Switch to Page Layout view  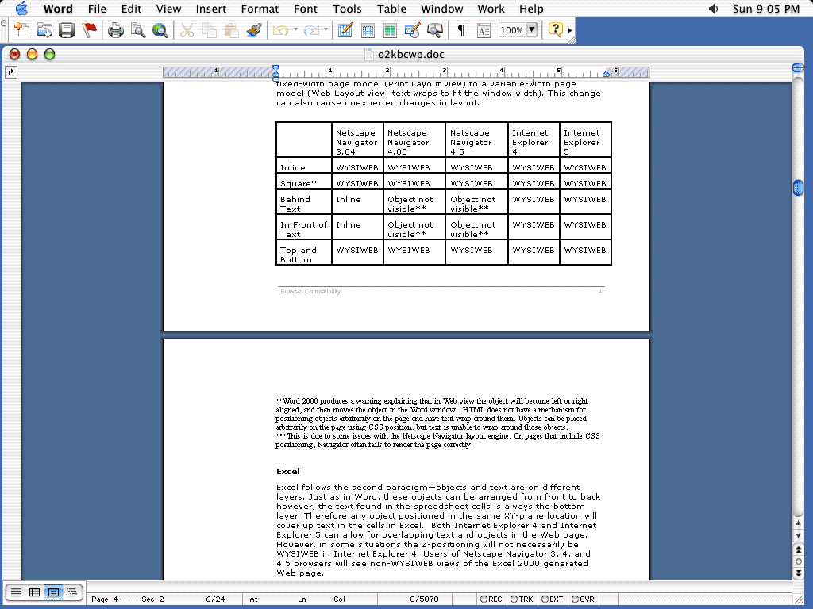[x=53, y=592]
